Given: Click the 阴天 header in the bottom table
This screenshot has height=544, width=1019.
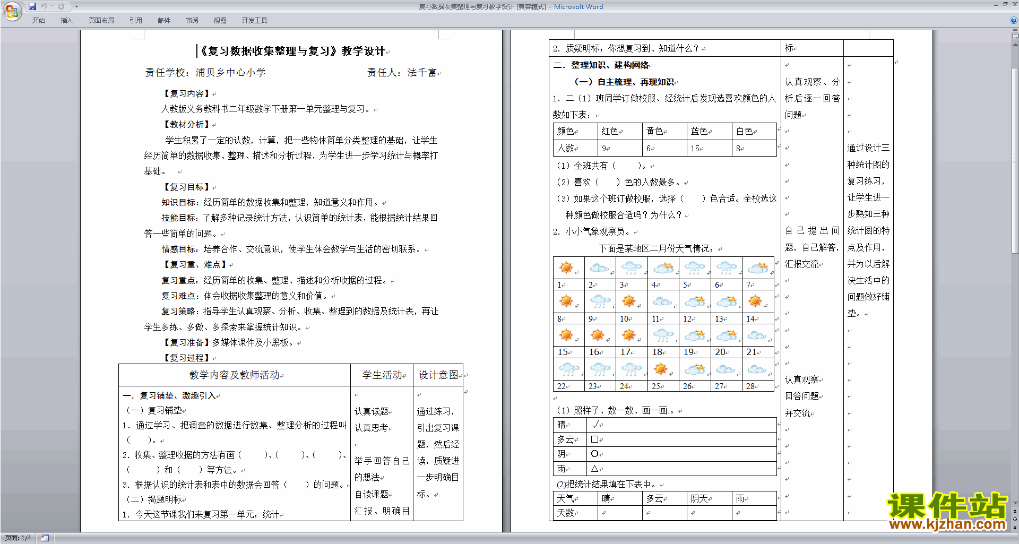Looking at the screenshot, I should pos(699,498).
